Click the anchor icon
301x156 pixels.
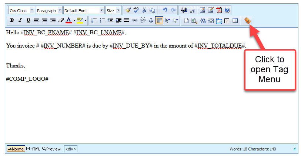click(x=151, y=21)
